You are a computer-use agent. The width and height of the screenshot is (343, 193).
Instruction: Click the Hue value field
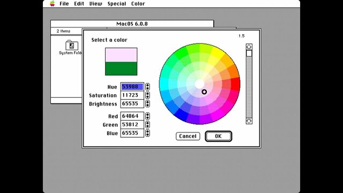coord(132,87)
